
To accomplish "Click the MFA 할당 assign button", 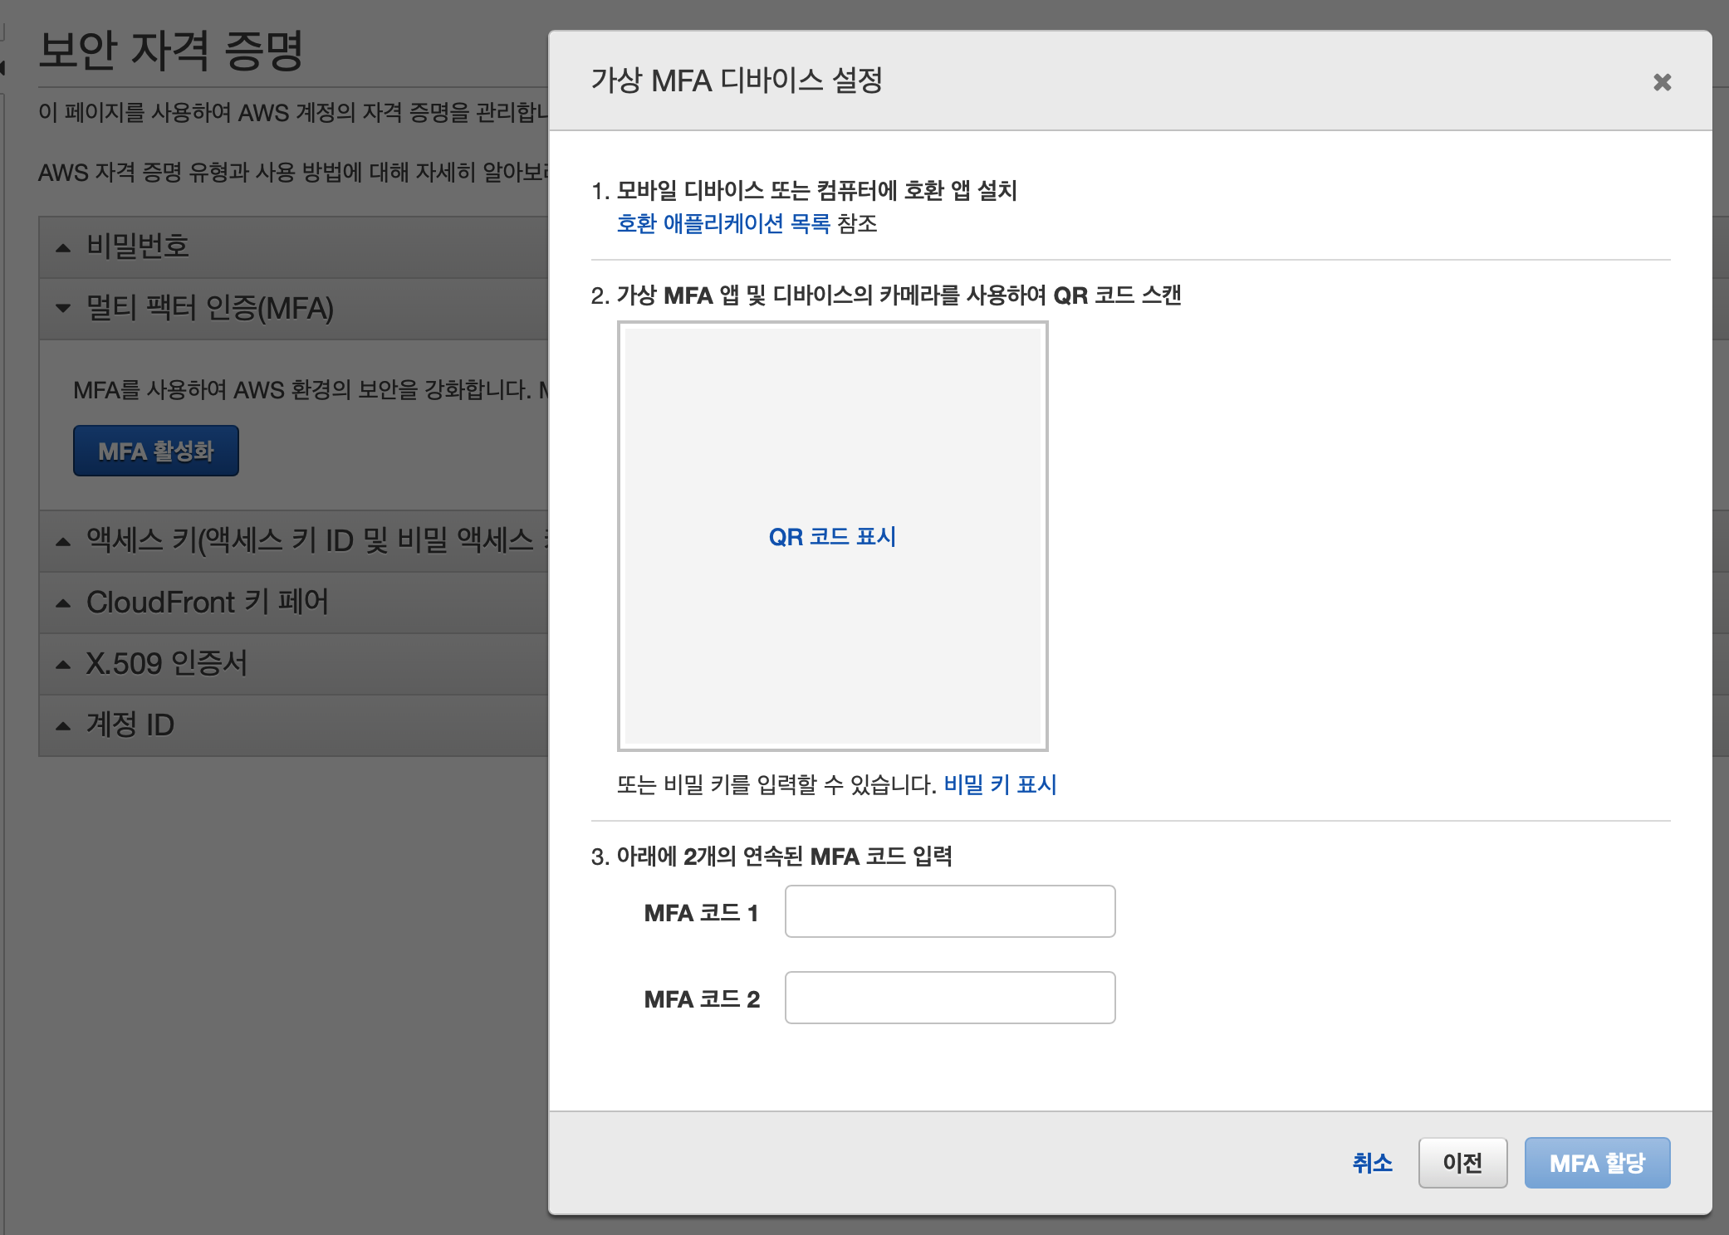I will tap(1596, 1163).
